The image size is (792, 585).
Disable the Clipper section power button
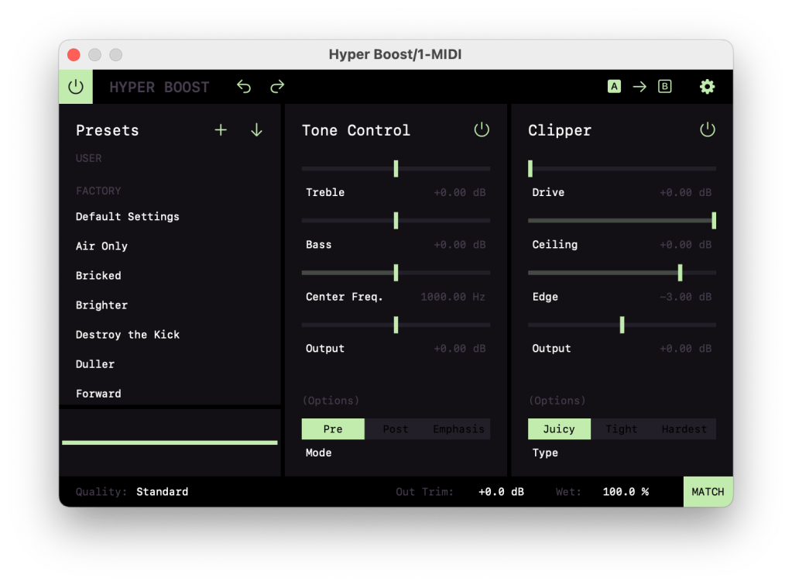[708, 130]
